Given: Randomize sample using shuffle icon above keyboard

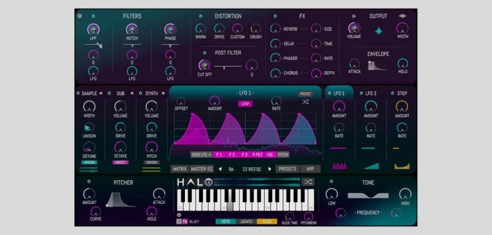Looking at the screenshot, I should (x=307, y=182).
